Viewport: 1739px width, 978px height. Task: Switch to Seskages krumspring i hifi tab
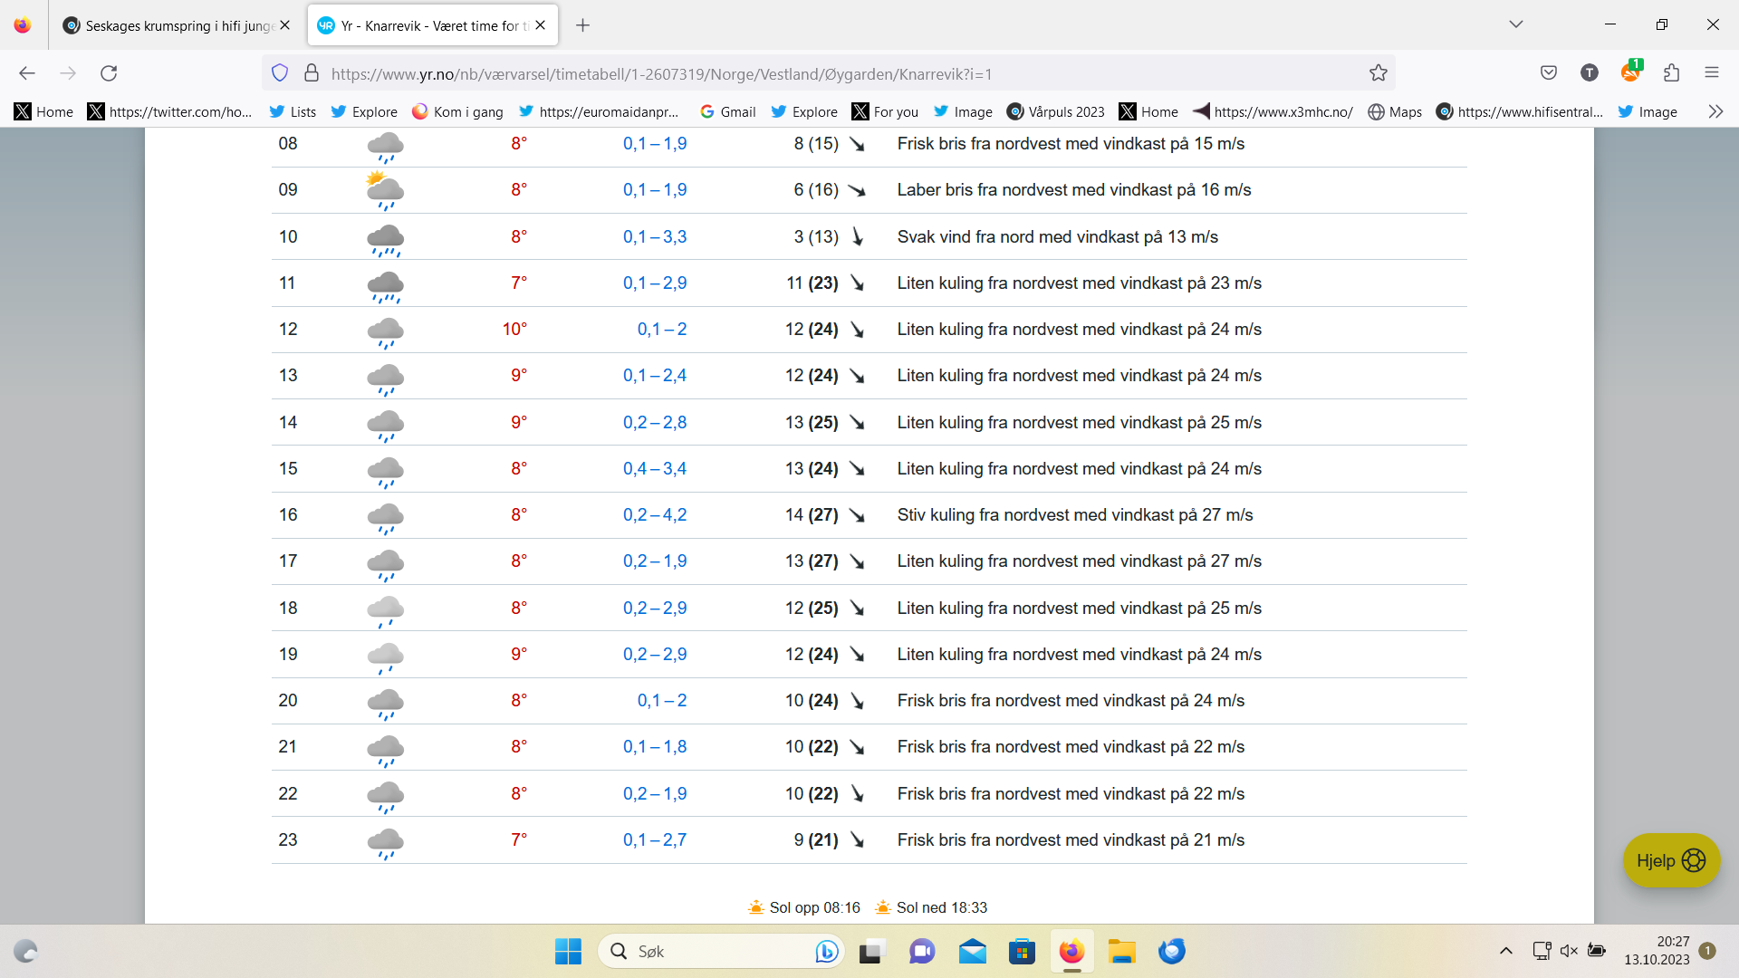[x=177, y=25]
